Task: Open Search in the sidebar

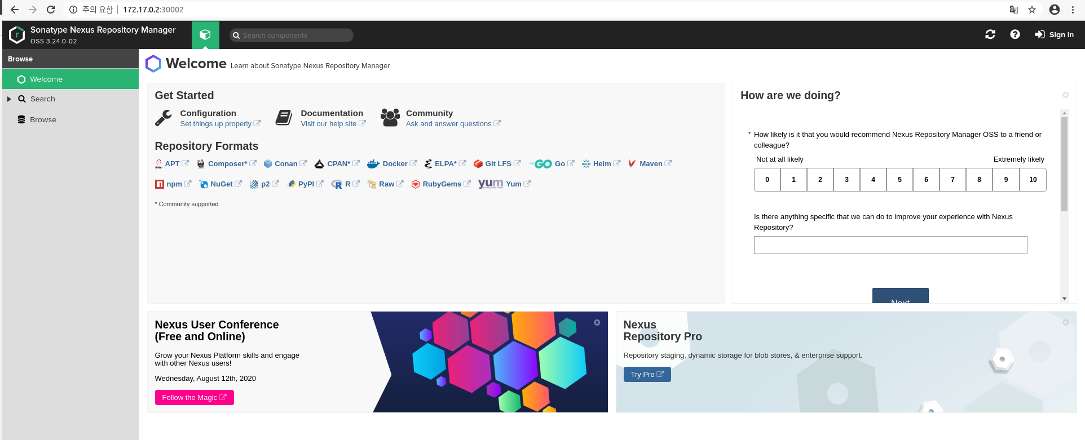Action: coord(43,99)
